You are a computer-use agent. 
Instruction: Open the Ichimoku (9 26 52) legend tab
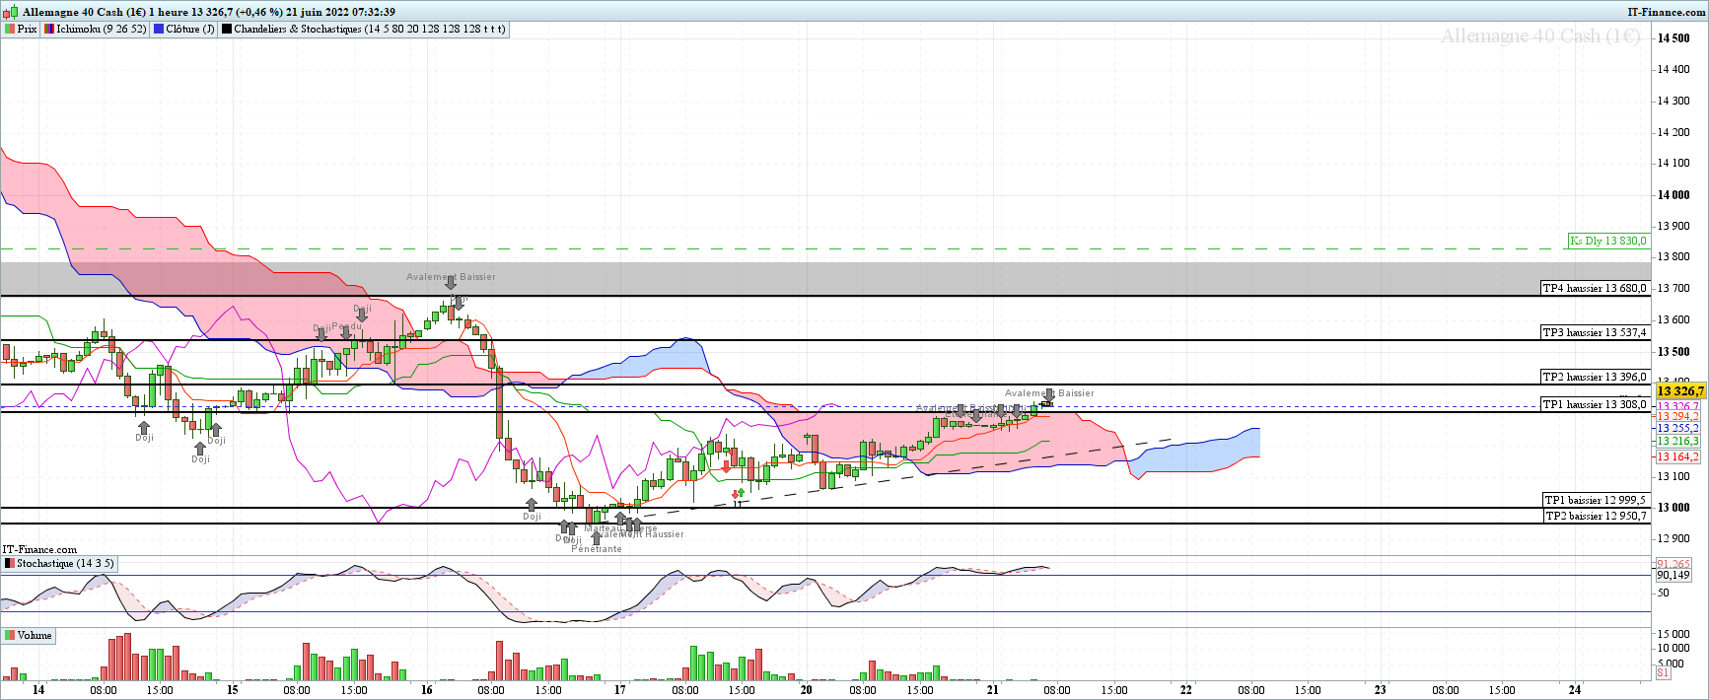coord(96,29)
